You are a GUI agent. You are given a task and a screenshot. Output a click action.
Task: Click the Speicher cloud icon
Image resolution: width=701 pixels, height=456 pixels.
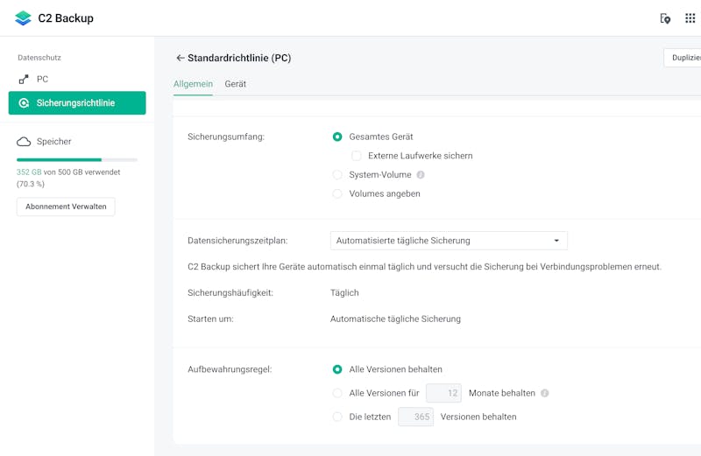pyautogui.click(x=24, y=142)
